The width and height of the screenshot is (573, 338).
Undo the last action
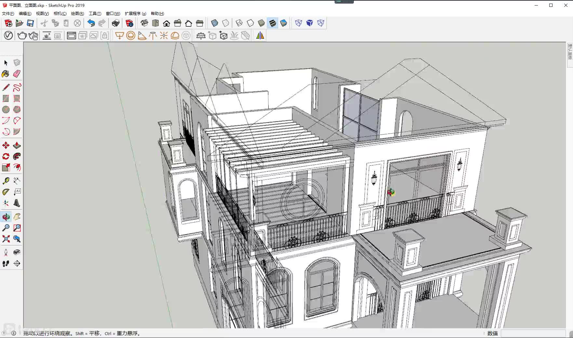(x=91, y=23)
